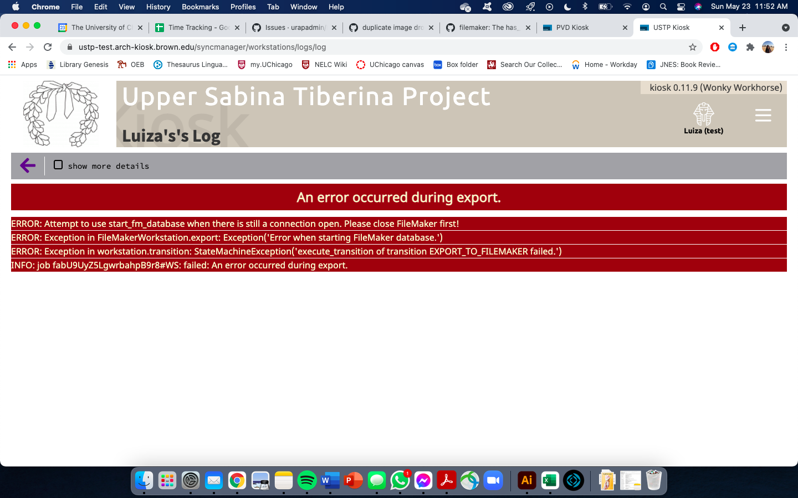Image resolution: width=798 pixels, height=498 pixels.
Task: Open the JNES: Book Revie... bookmark
Action: pos(683,65)
